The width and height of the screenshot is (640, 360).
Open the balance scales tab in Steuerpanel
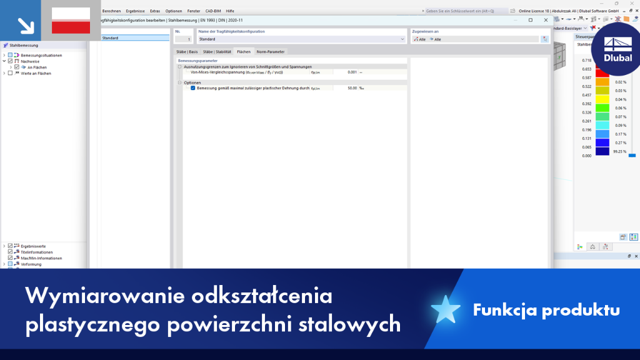click(x=592, y=247)
